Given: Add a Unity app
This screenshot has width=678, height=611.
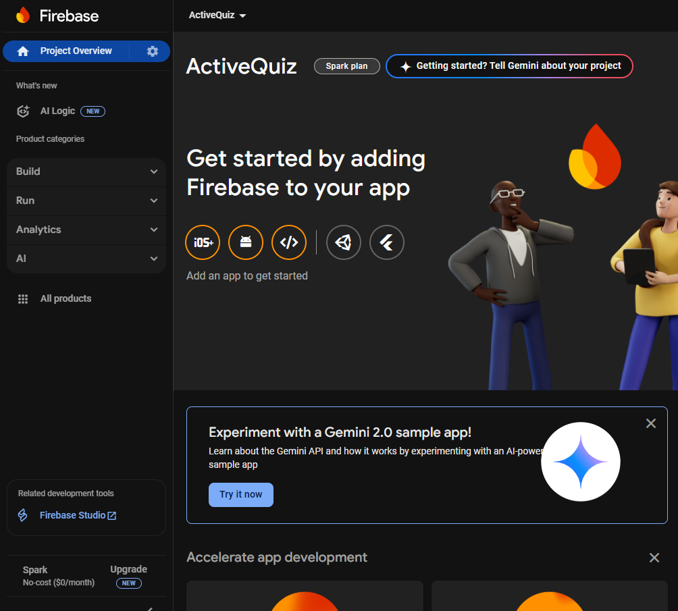Looking at the screenshot, I should click(x=344, y=242).
